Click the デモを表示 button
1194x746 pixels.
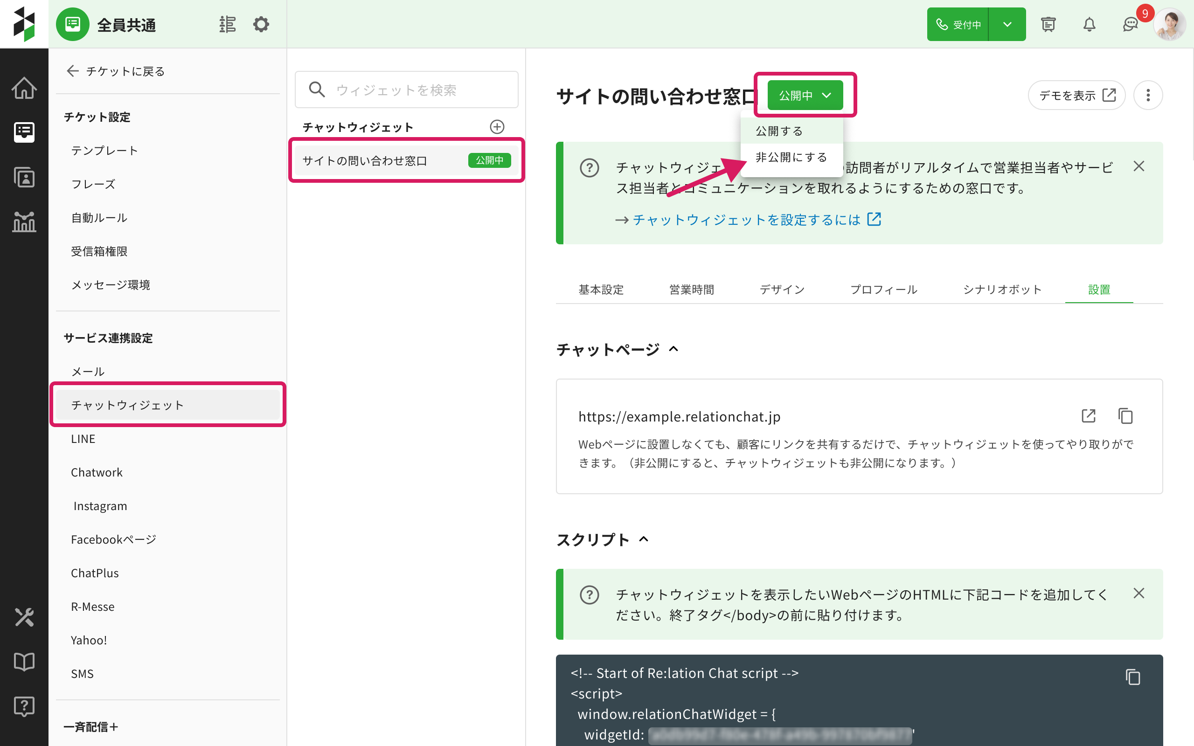pos(1076,95)
